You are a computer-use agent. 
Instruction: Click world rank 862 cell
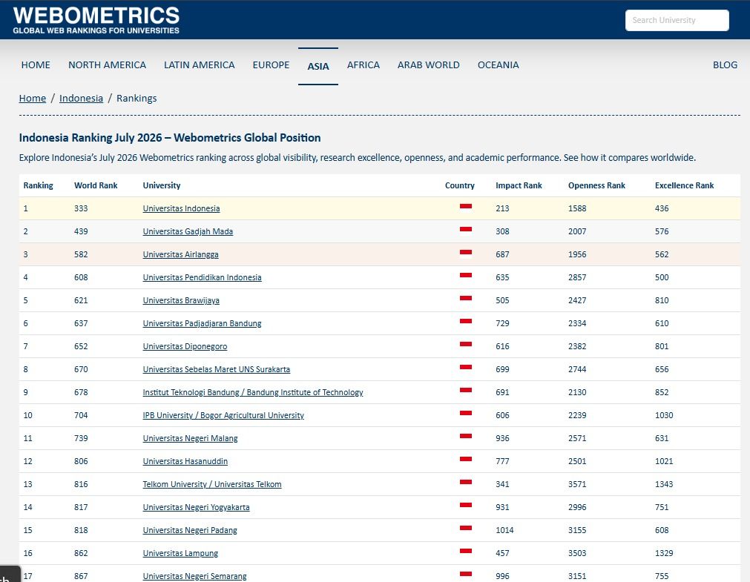pos(81,553)
